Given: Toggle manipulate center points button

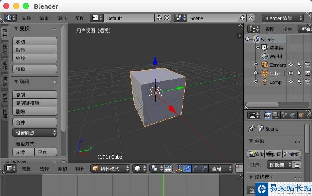Looking at the screenshot, I should tap(168, 168).
